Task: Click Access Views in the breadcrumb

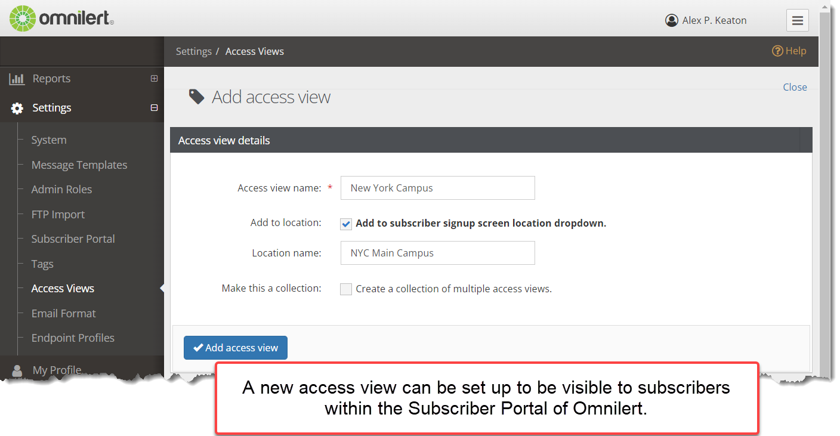Action: 255,51
